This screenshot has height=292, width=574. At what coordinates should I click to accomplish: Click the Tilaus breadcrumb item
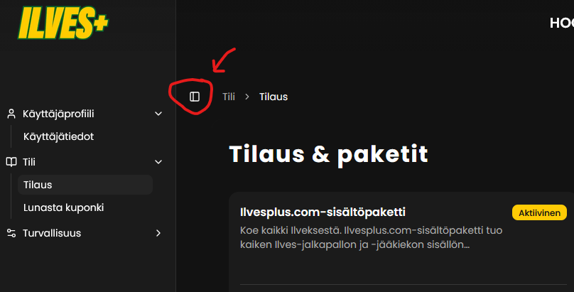tap(274, 97)
